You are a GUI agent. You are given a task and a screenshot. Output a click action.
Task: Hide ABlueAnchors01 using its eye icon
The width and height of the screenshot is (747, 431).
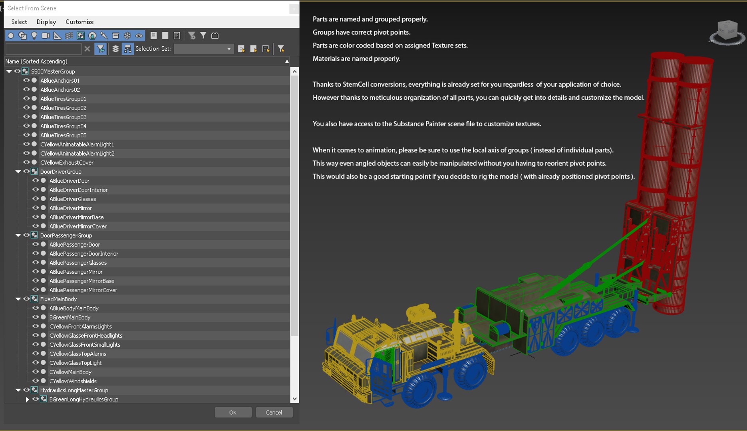pyautogui.click(x=26, y=80)
